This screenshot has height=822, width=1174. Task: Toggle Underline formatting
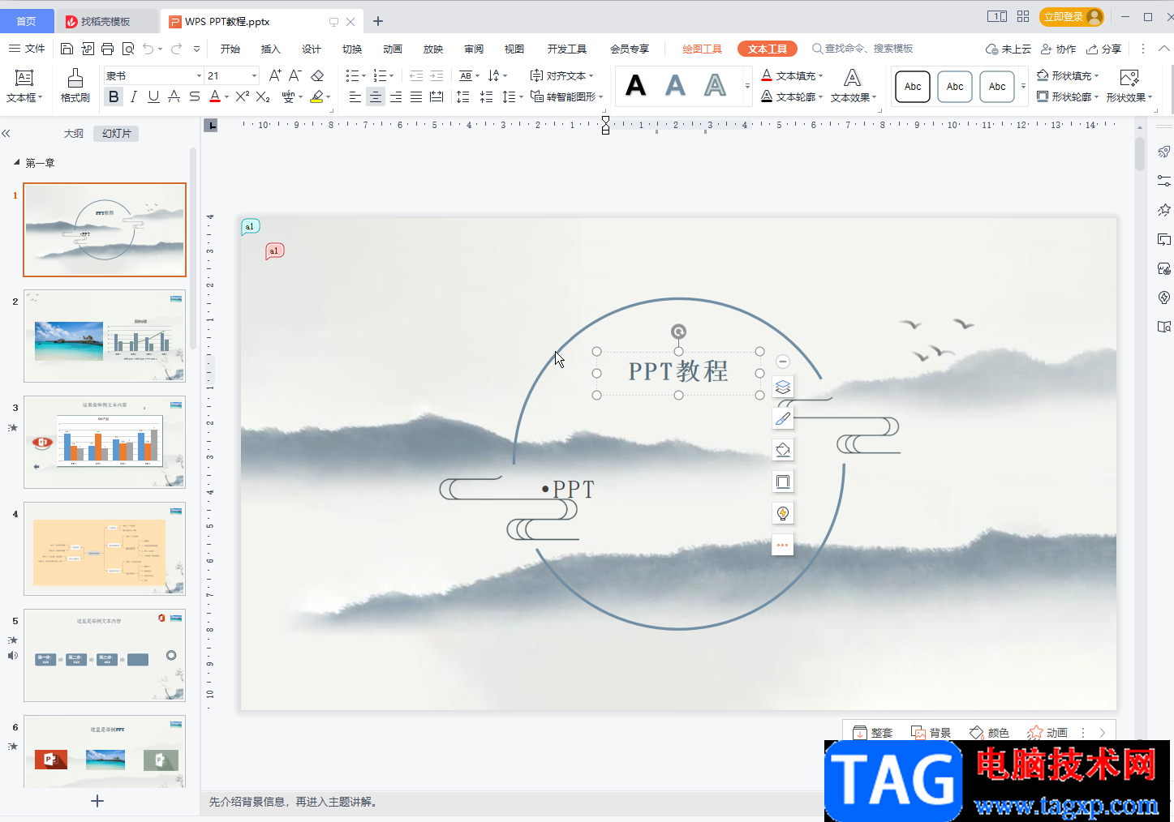(x=153, y=96)
